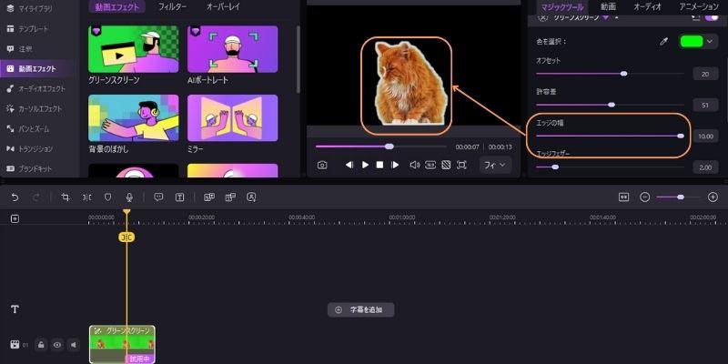728x364 pixels.
Task: Toggle the green screen effect switch
Action: (712, 17)
